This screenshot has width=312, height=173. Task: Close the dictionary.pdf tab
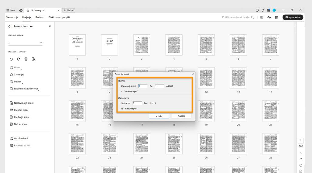(x=59, y=10)
